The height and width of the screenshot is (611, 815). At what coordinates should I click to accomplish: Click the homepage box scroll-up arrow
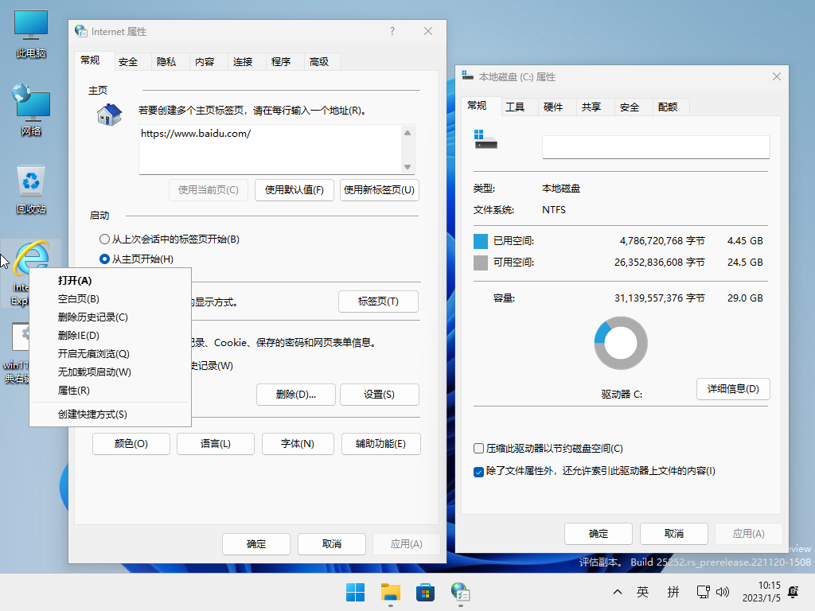[x=407, y=133]
